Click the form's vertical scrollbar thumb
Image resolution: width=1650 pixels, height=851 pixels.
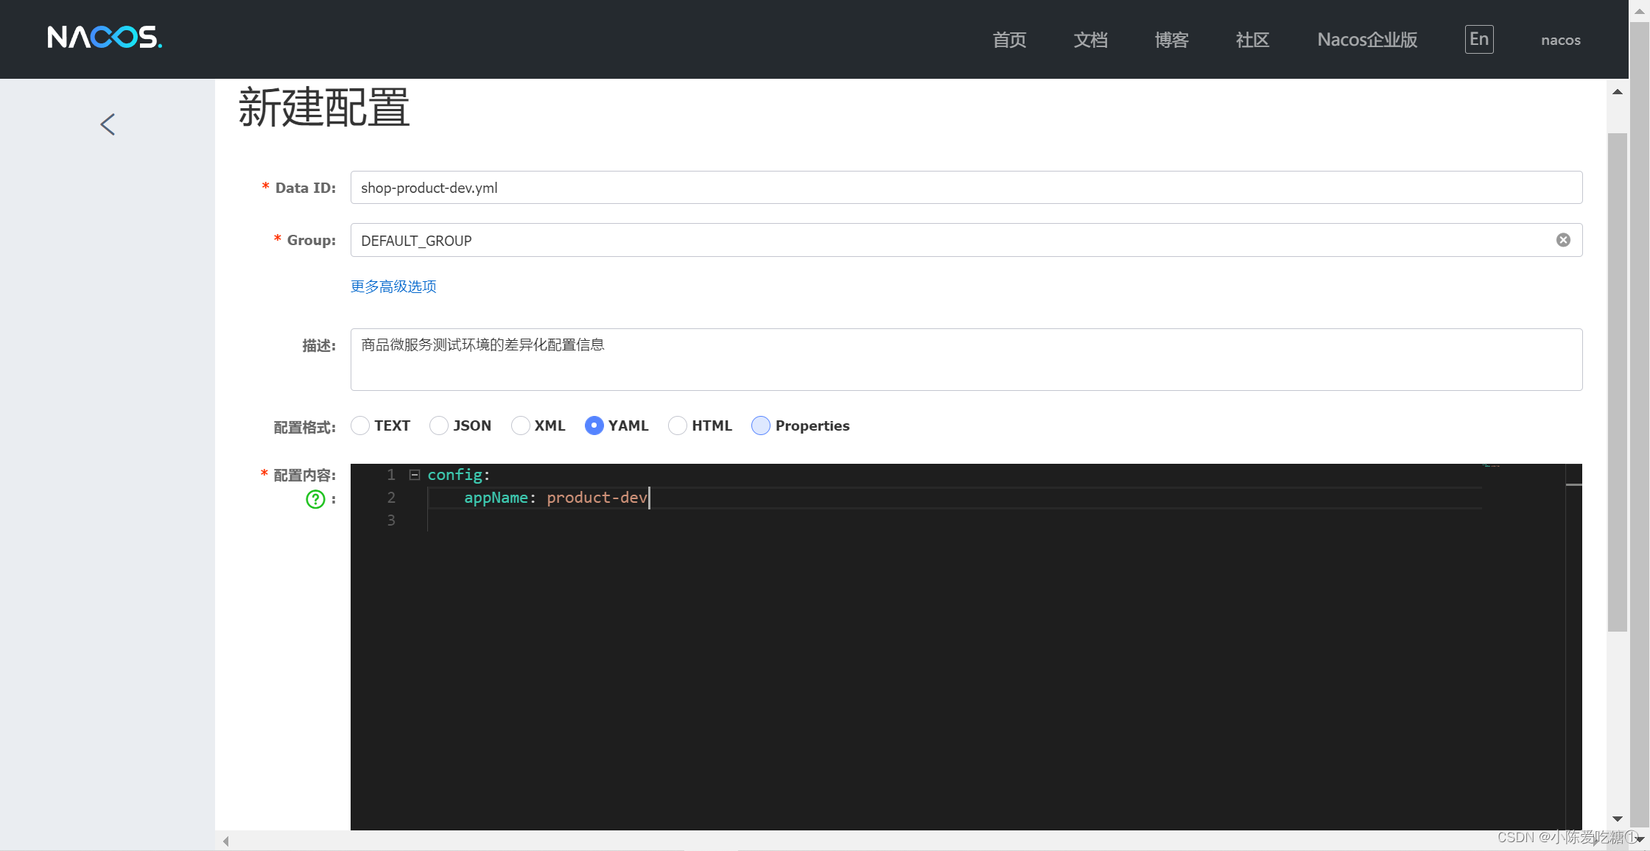1618,381
